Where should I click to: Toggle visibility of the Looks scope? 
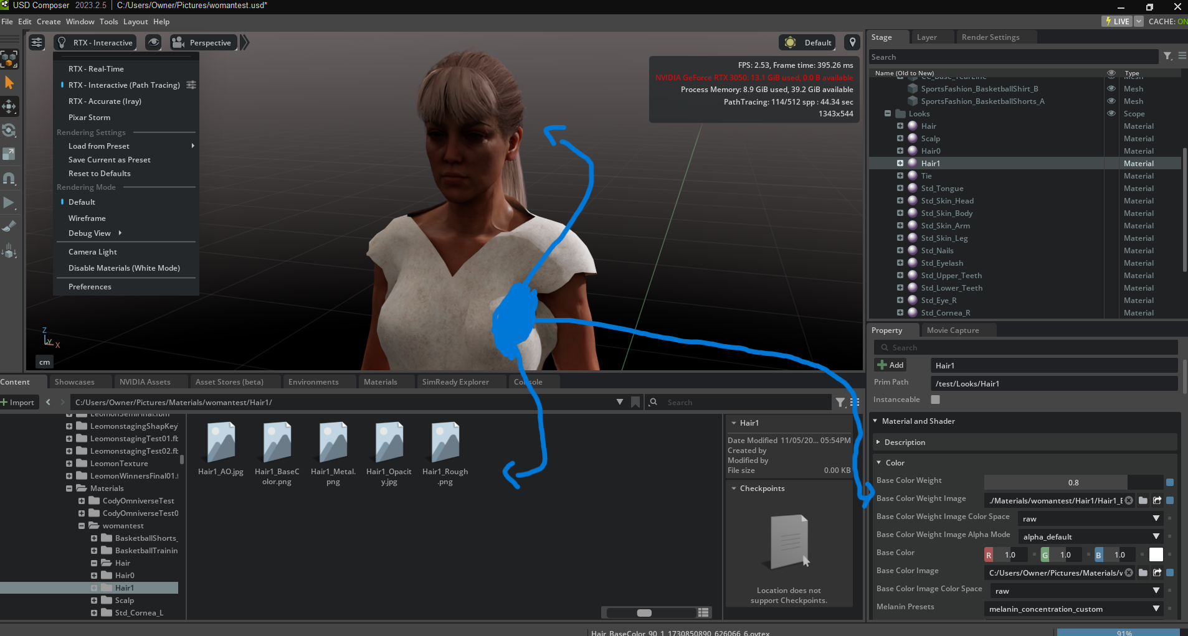(x=1111, y=113)
